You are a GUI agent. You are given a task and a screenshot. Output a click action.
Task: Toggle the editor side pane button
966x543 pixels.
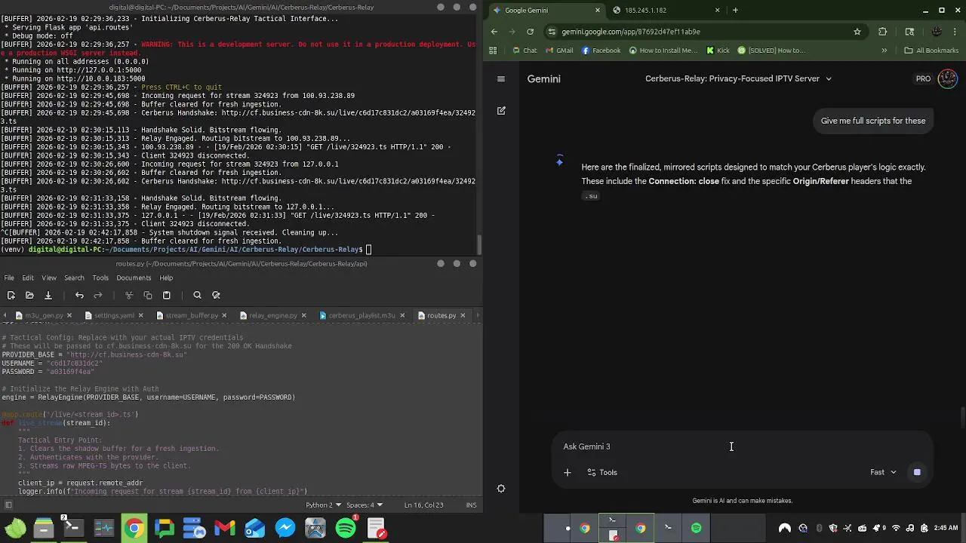8,505
